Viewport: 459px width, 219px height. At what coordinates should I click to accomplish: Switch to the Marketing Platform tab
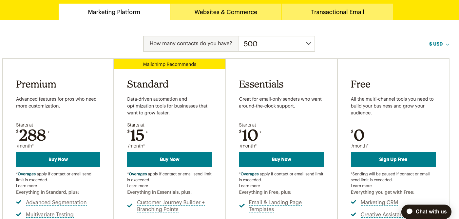(114, 12)
